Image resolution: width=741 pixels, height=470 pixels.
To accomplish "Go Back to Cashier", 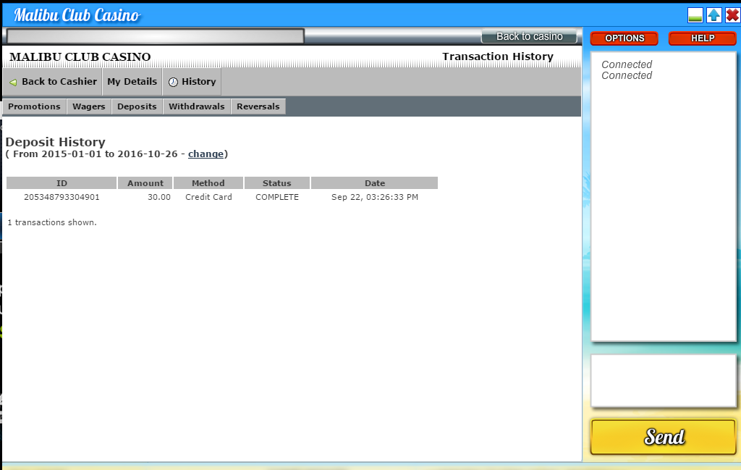I will [x=52, y=82].
